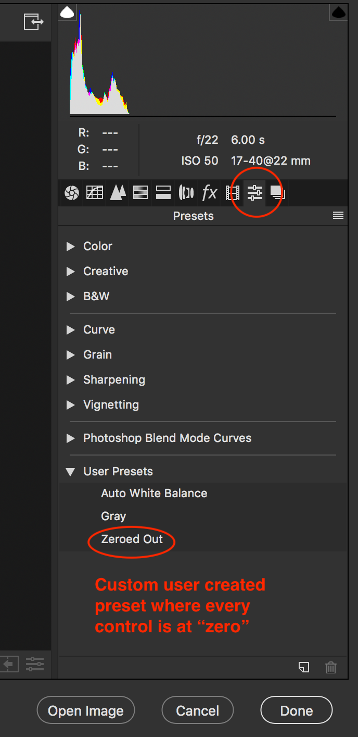Toggle the highlight clipping warning triangle
Image resolution: width=358 pixels, height=737 pixels.
339,13
